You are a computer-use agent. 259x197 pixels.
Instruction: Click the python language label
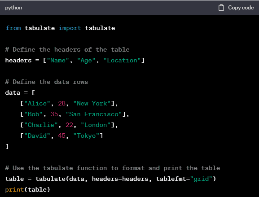coord(13,8)
